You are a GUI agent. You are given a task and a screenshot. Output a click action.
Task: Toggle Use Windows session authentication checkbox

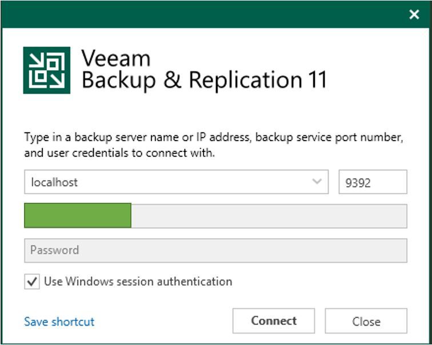point(33,282)
